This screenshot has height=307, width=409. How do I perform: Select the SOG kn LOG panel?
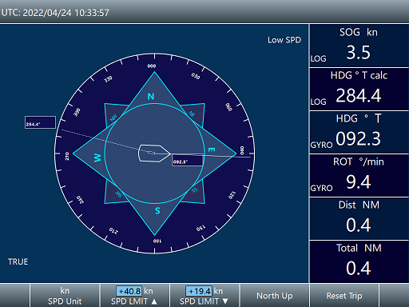coord(359,45)
